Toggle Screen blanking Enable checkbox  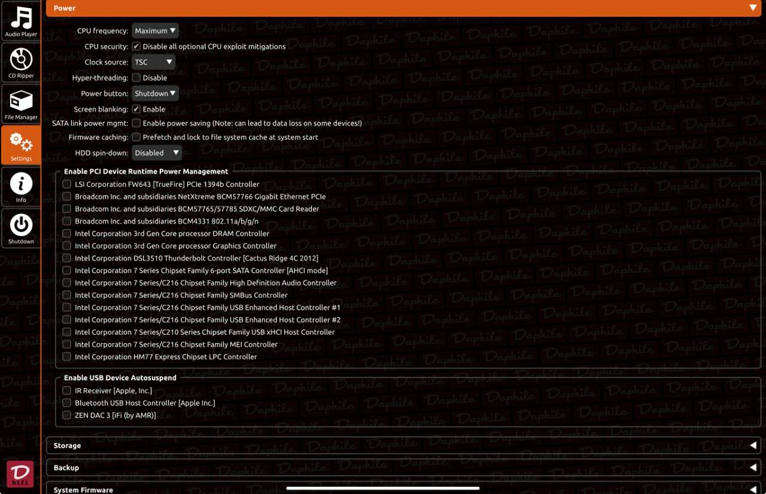tap(136, 109)
